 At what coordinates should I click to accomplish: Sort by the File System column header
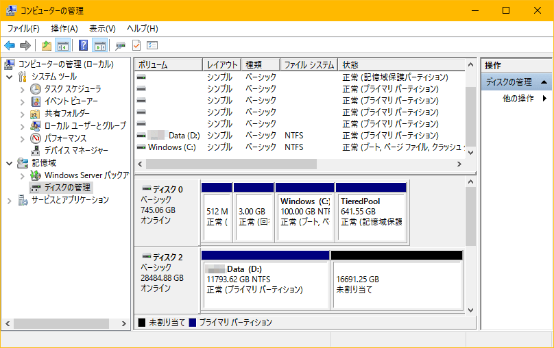[308, 65]
